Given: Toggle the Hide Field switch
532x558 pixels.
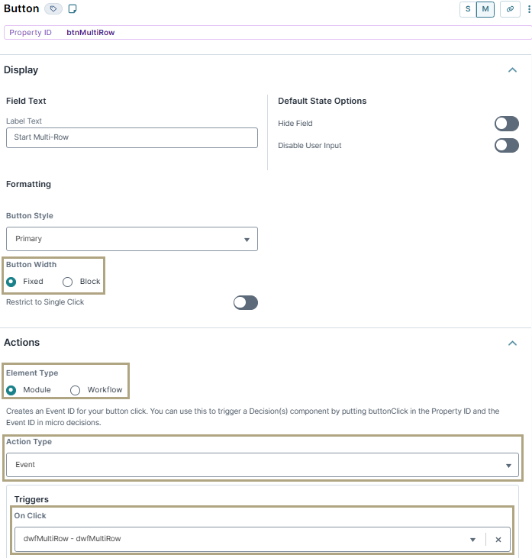Looking at the screenshot, I should pos(506,124).
